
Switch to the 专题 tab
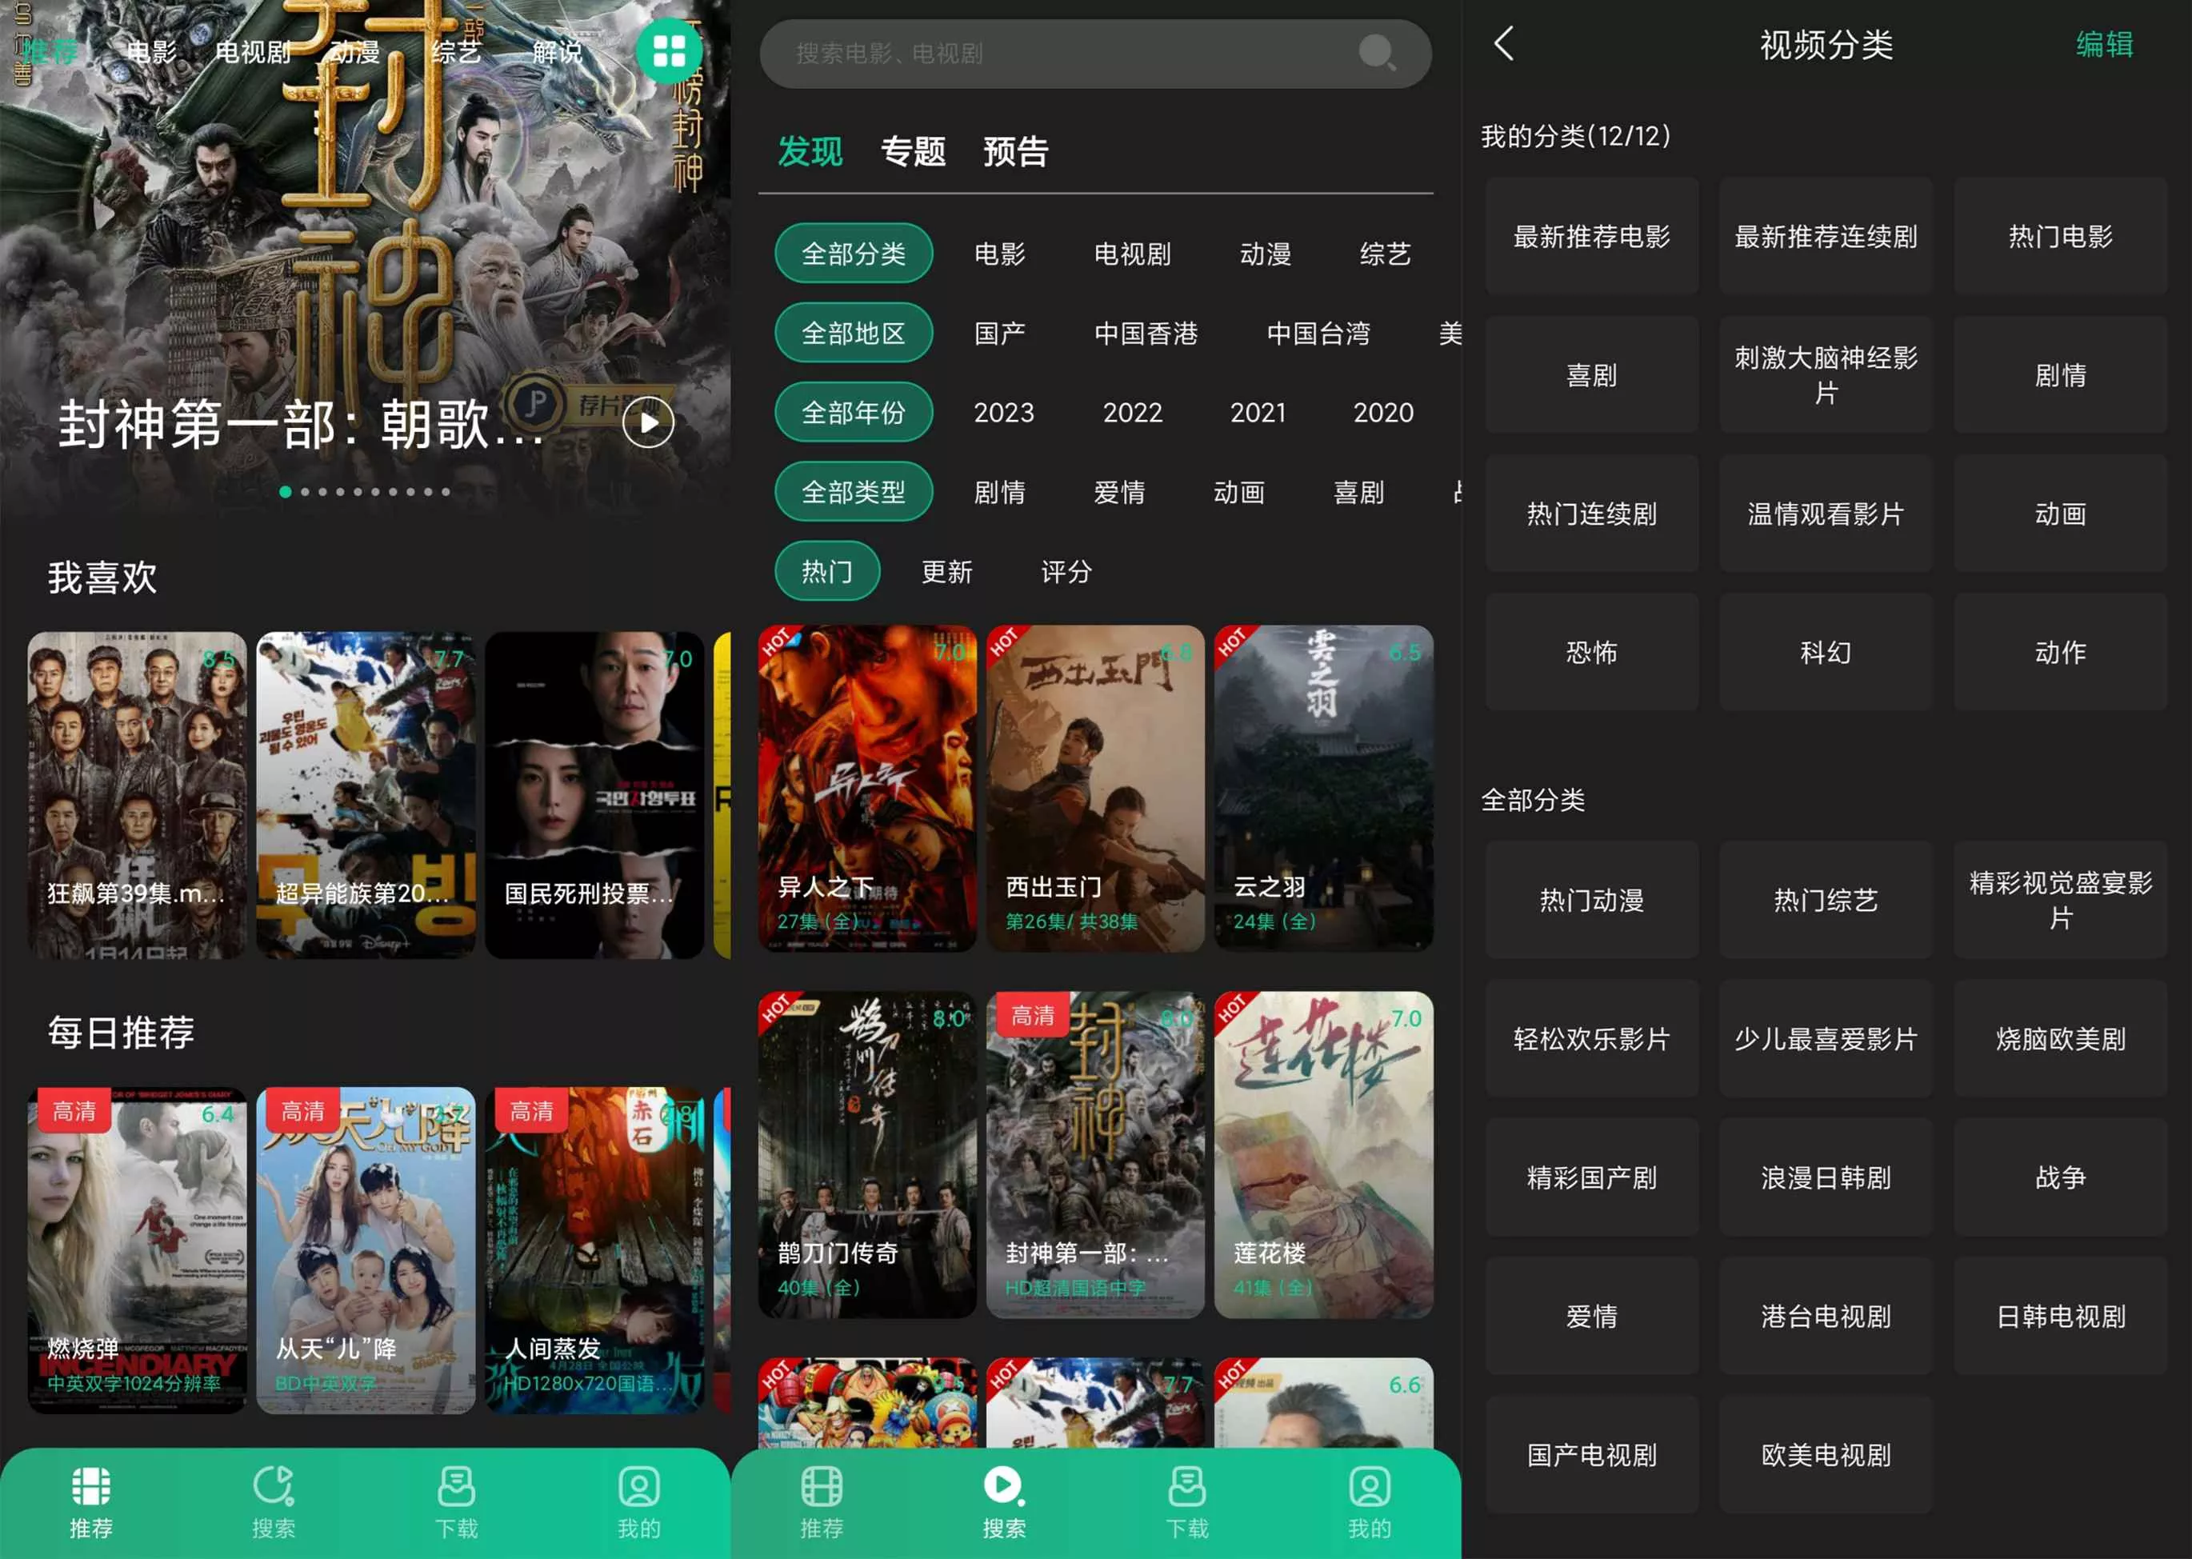coord(914,152)
